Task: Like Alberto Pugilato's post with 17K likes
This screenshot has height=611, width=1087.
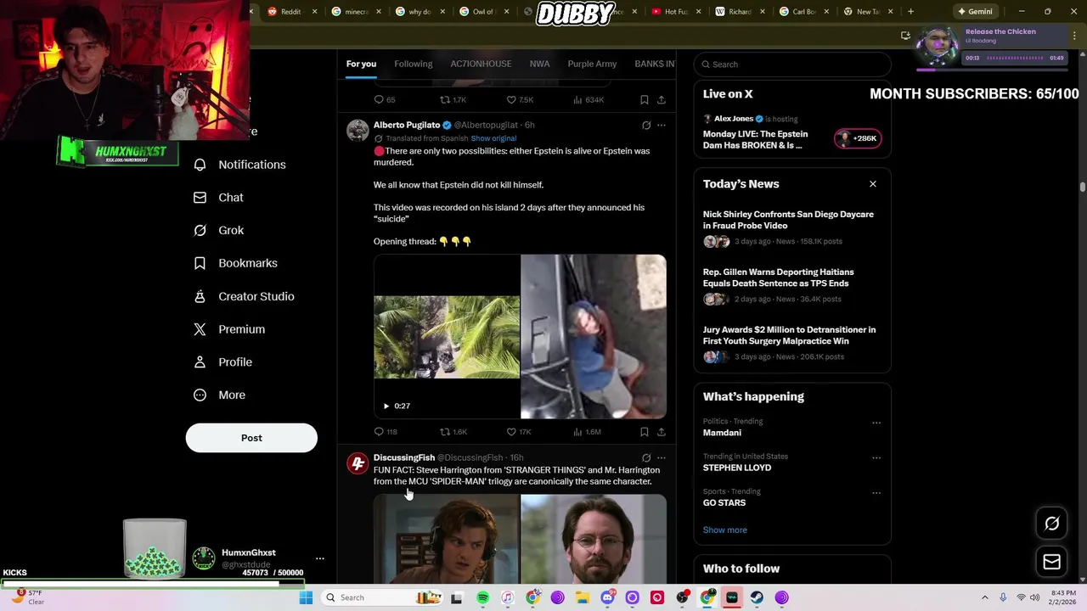Action: pyautogui.click(x=519, y=432)
